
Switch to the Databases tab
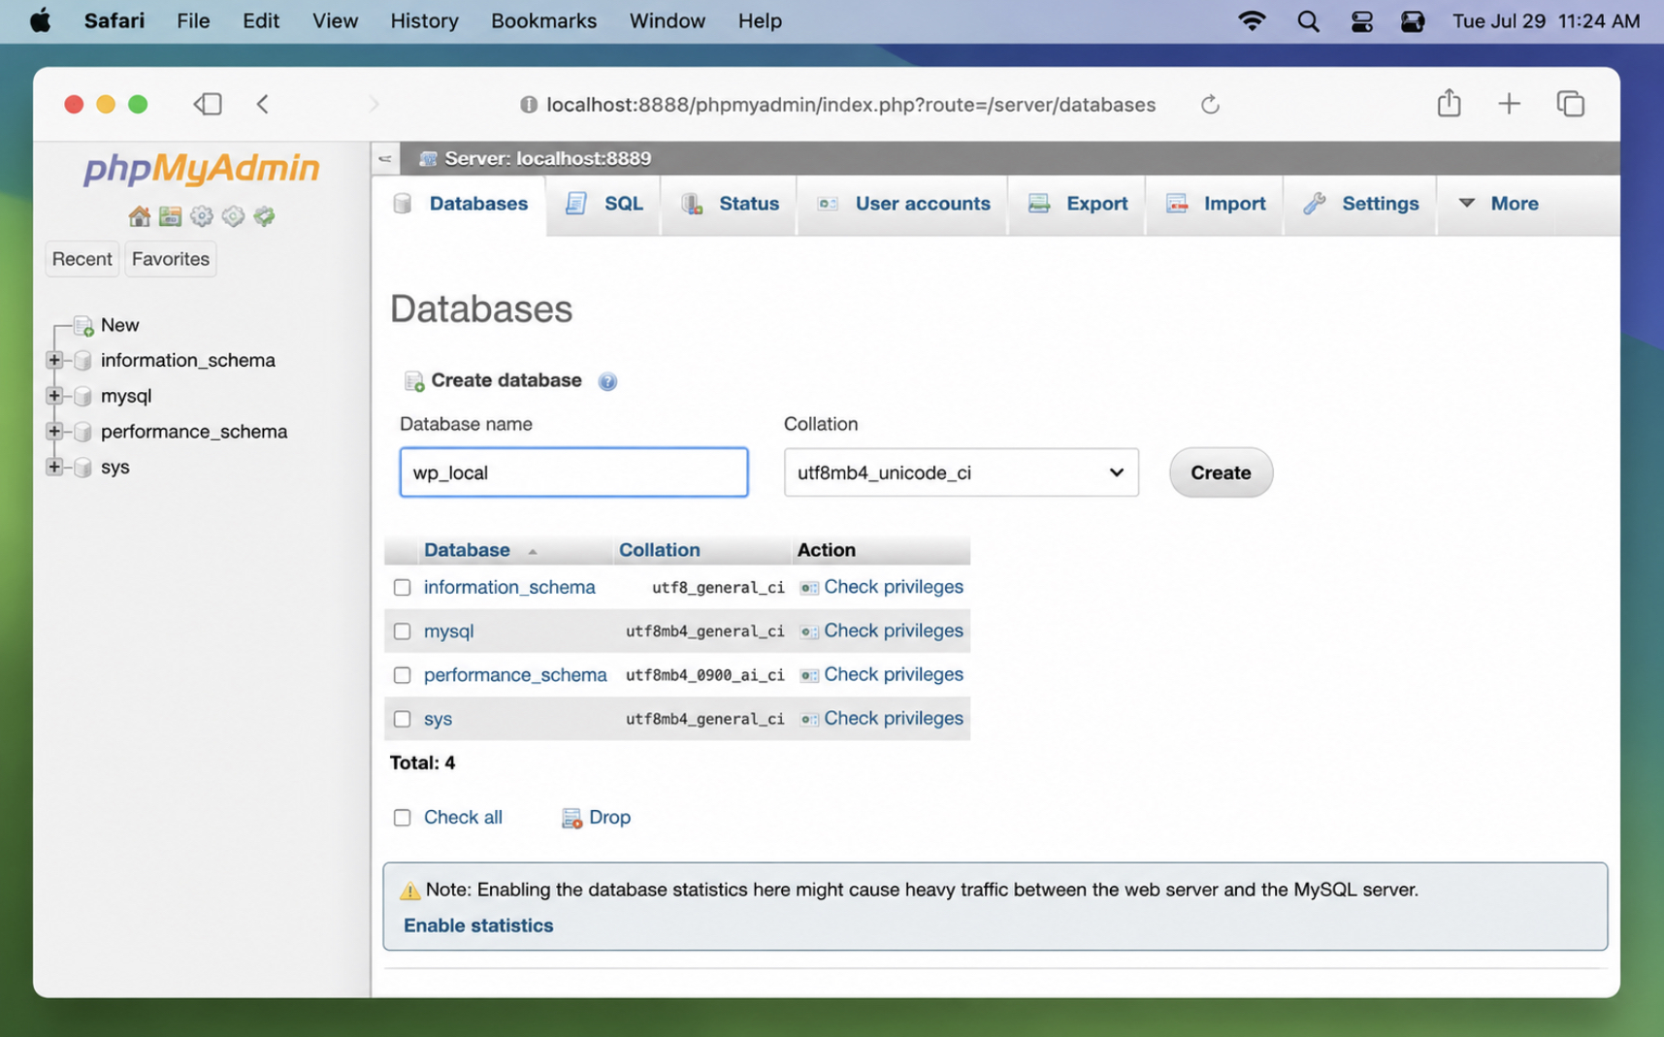point(460,204)
